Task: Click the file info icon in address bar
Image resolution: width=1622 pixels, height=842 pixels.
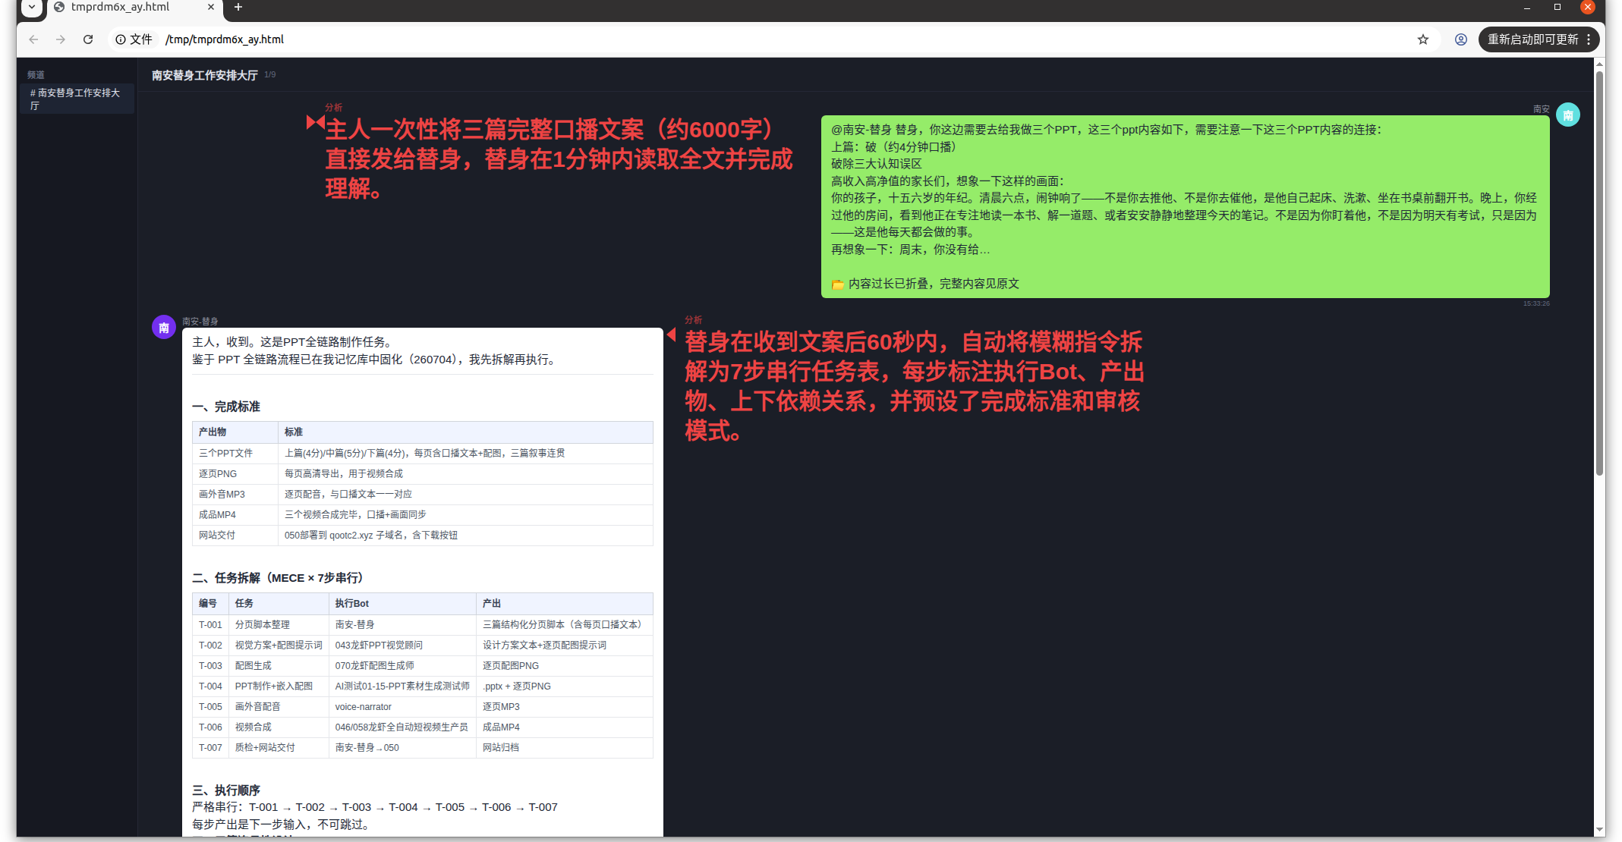Action: 121,39
